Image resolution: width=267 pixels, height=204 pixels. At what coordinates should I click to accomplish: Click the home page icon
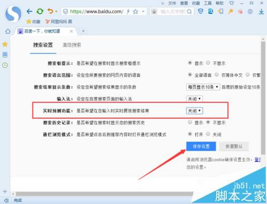coord(8,31)
